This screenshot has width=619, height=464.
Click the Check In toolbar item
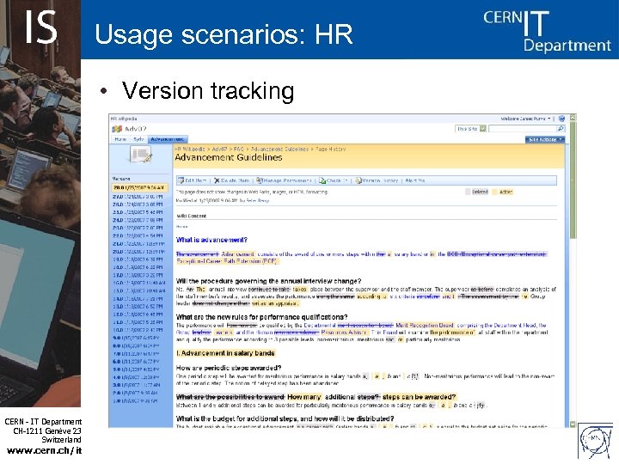pos(334,180)
